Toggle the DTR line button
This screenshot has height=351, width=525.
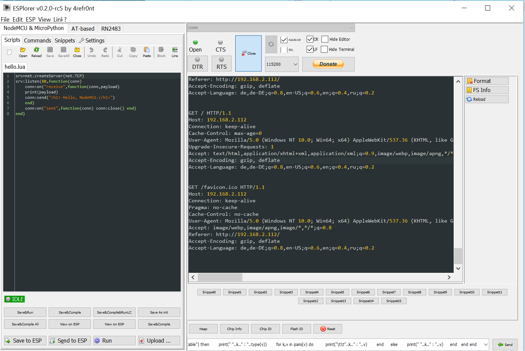(197, 63)
